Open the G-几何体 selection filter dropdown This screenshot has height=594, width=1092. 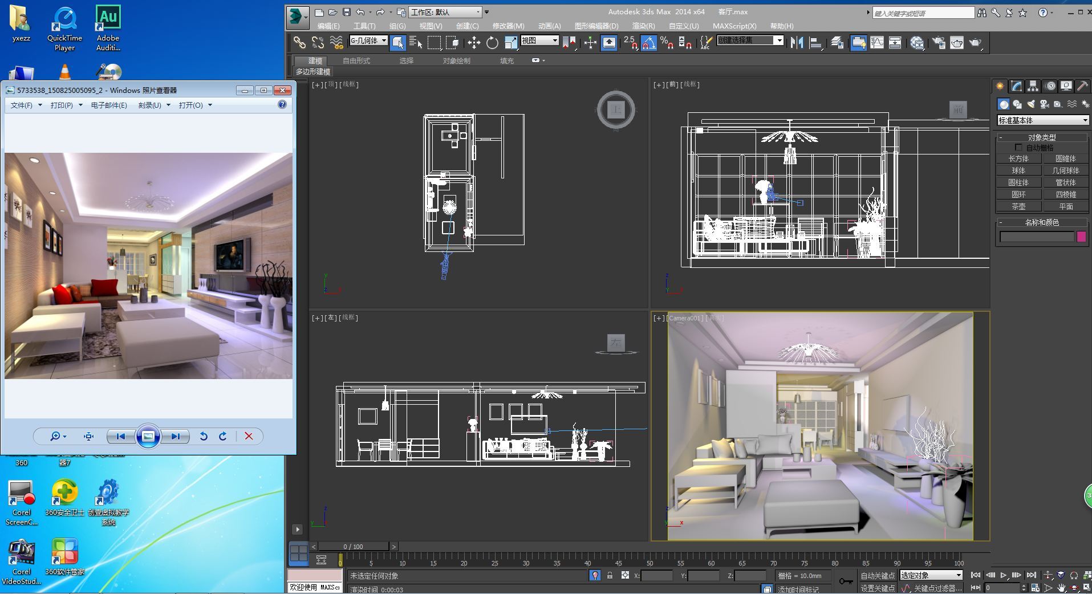368,40
